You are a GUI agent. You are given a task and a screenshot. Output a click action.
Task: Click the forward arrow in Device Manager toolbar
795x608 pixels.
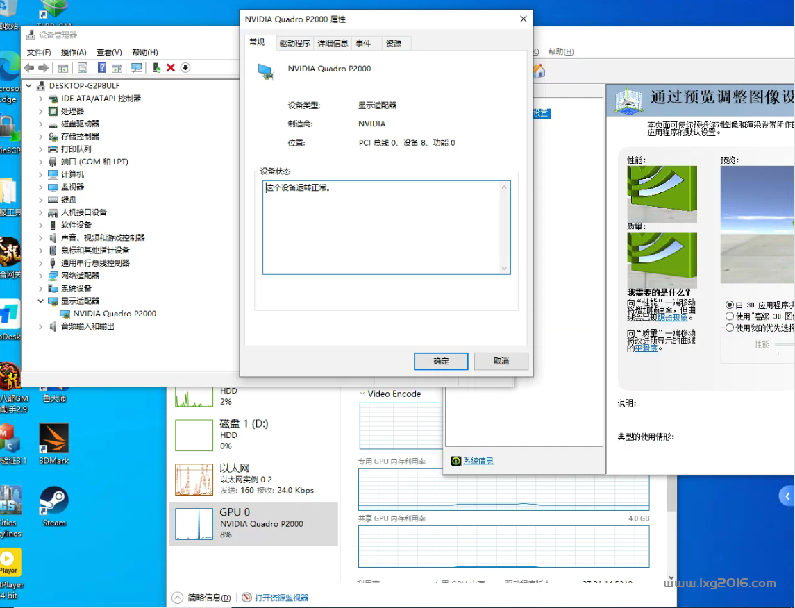[44, 68]
